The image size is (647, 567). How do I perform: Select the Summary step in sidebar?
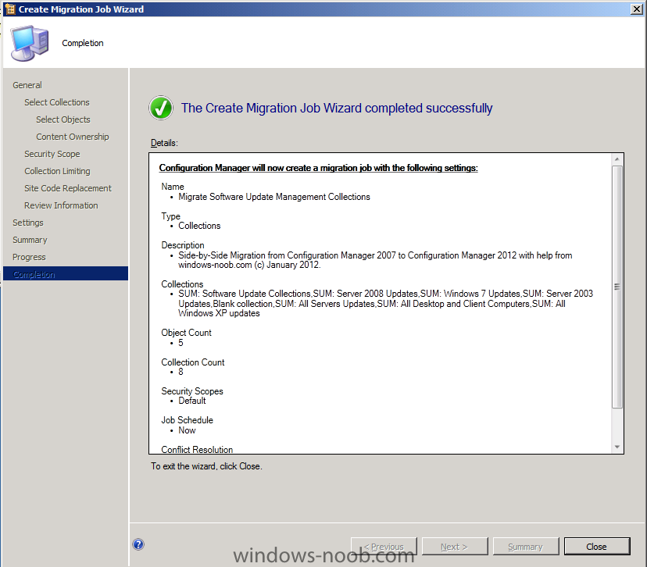[x=30, y=240]
